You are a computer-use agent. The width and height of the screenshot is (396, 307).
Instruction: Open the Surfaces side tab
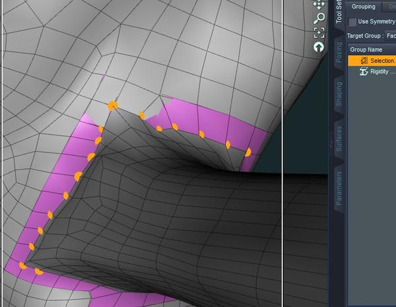pyautogui.click(x=339, y=139)
